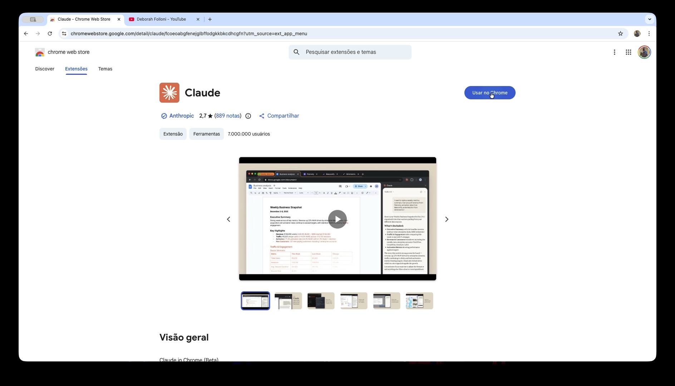This screenshot has width=675, height=386.
Task: Open the Temas section
Action: click(105, 69)
